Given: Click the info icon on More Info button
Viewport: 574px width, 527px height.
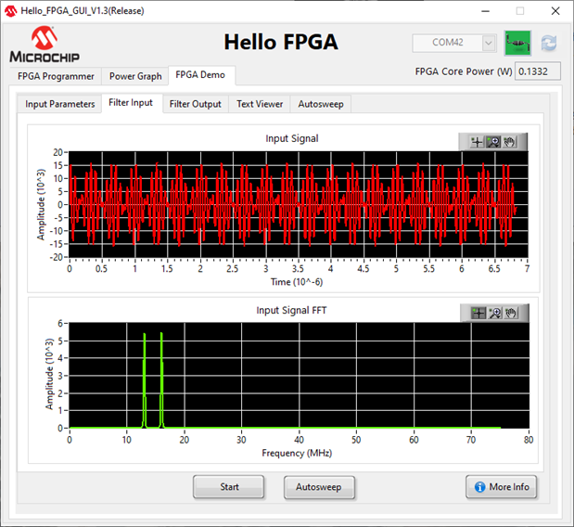Looking at the screenshot, I should 480,487.
